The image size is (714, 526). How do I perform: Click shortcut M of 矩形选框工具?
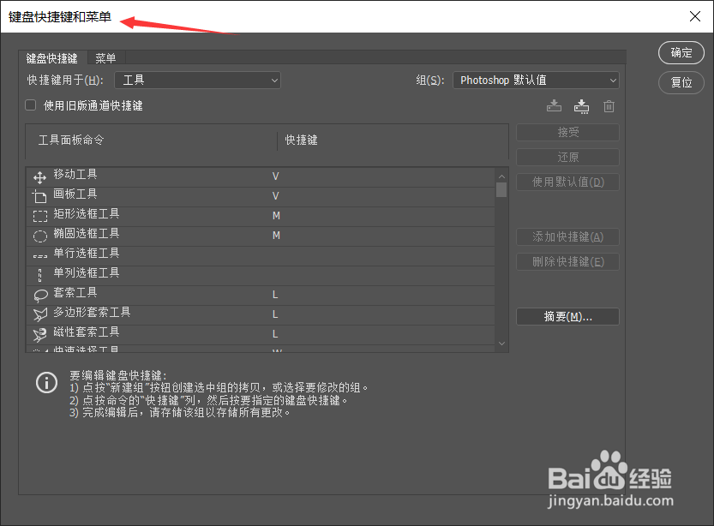click(x=276, y=216)
